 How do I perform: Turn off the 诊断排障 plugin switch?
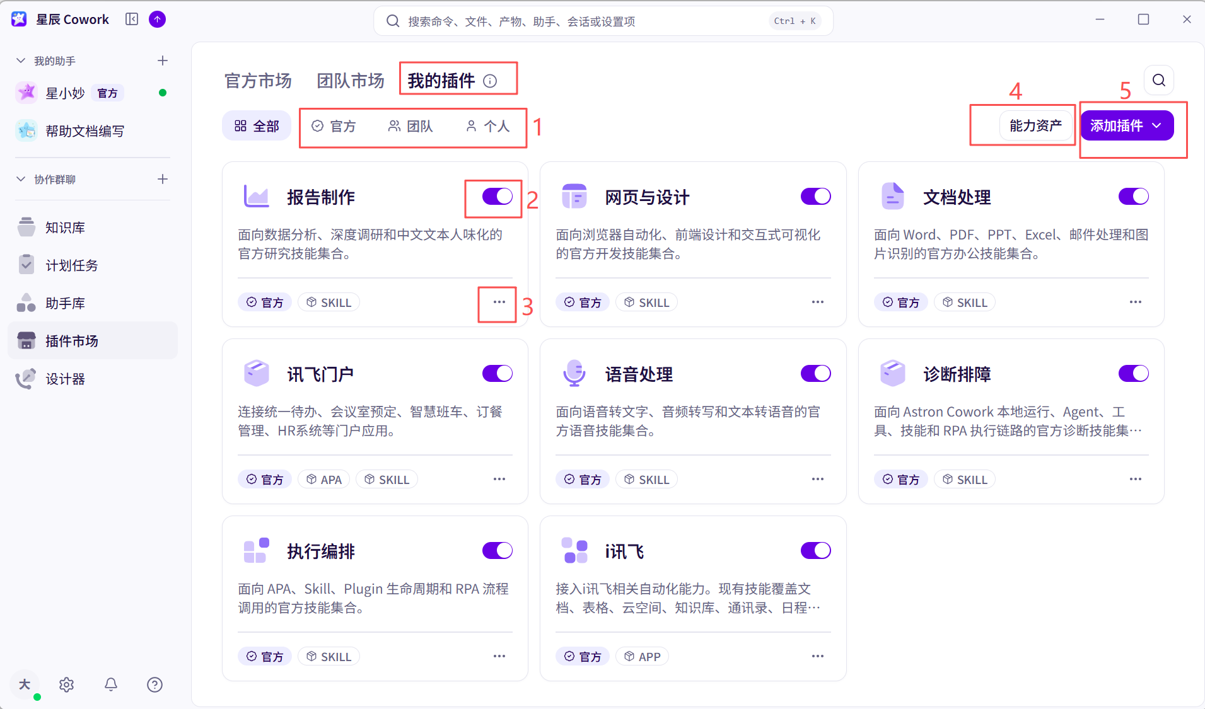click(1134, 374)
